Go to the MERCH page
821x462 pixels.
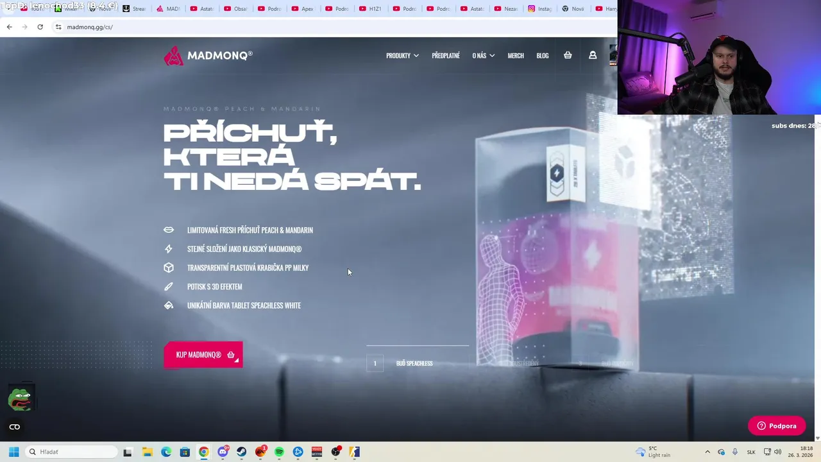(x=516, y=56)
